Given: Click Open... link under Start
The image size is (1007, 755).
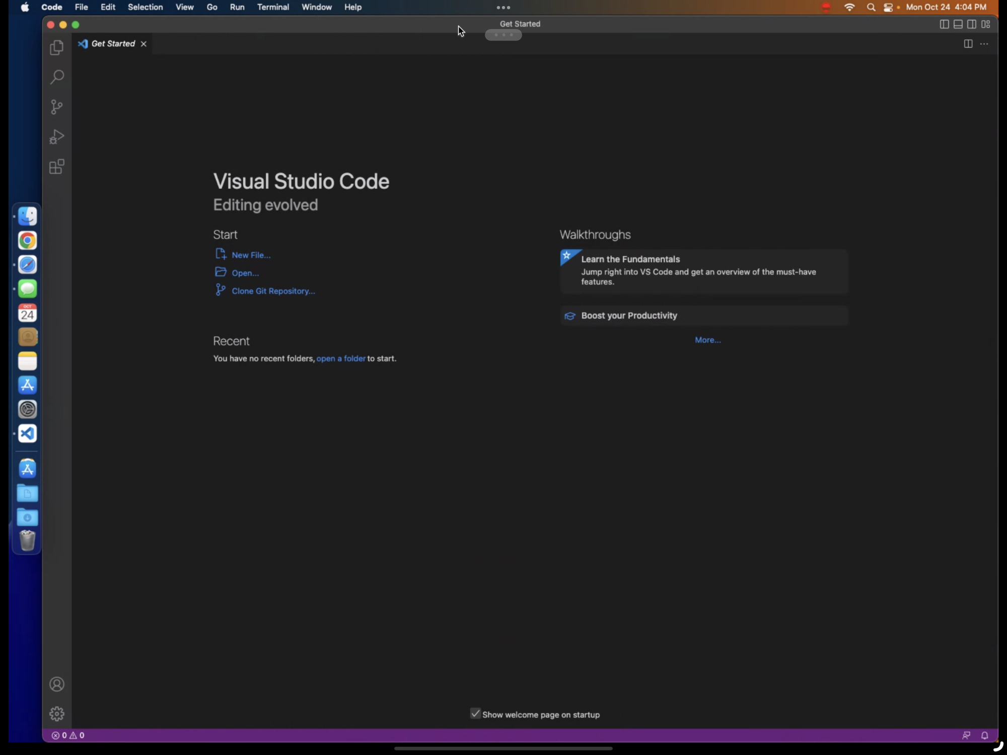Looking at the screenshot, I should 245,273.
